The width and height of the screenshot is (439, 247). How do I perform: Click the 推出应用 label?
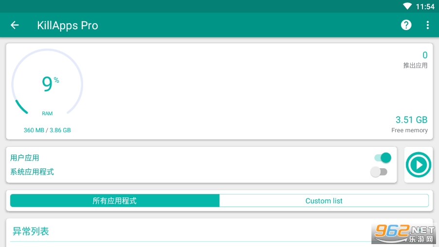pos(415,66)
